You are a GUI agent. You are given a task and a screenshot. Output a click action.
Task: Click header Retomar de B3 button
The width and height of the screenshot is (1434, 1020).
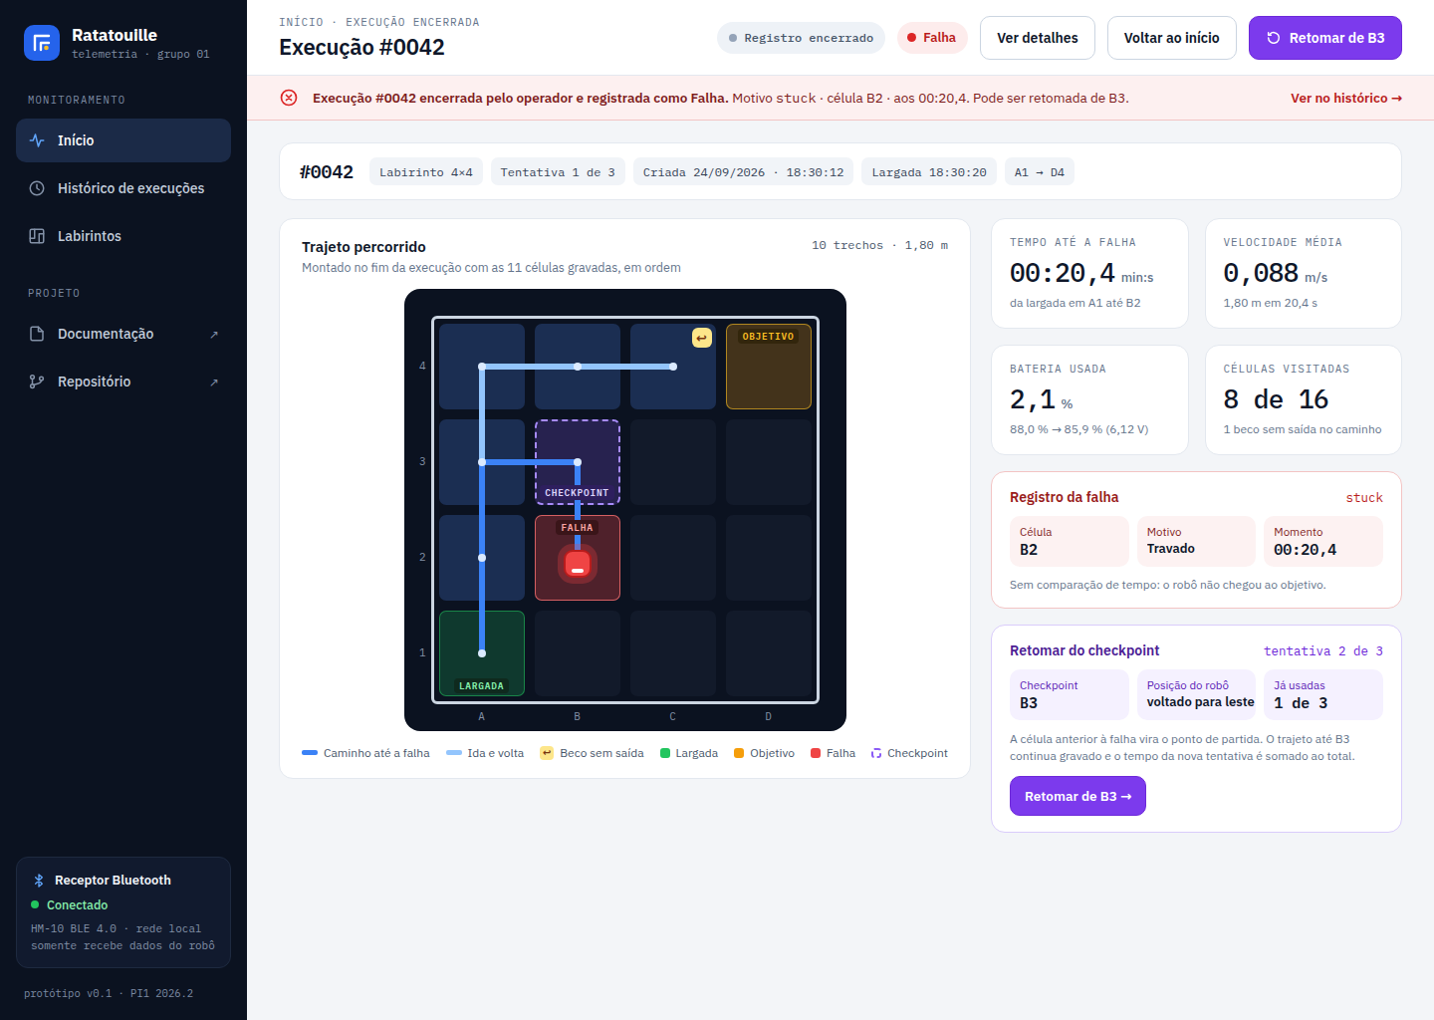click(x=1325, y=38)
